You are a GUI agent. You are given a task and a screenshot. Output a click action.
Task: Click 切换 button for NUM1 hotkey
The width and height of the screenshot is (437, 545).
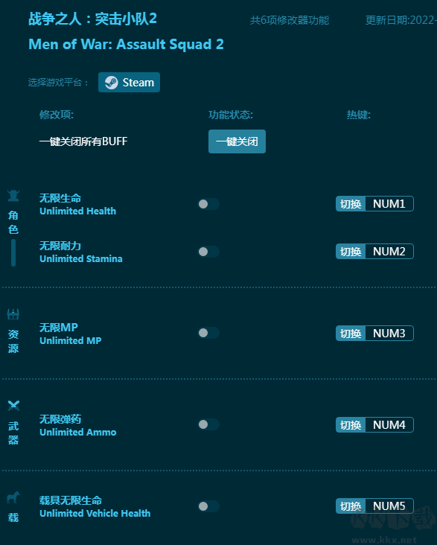(351, 204)
